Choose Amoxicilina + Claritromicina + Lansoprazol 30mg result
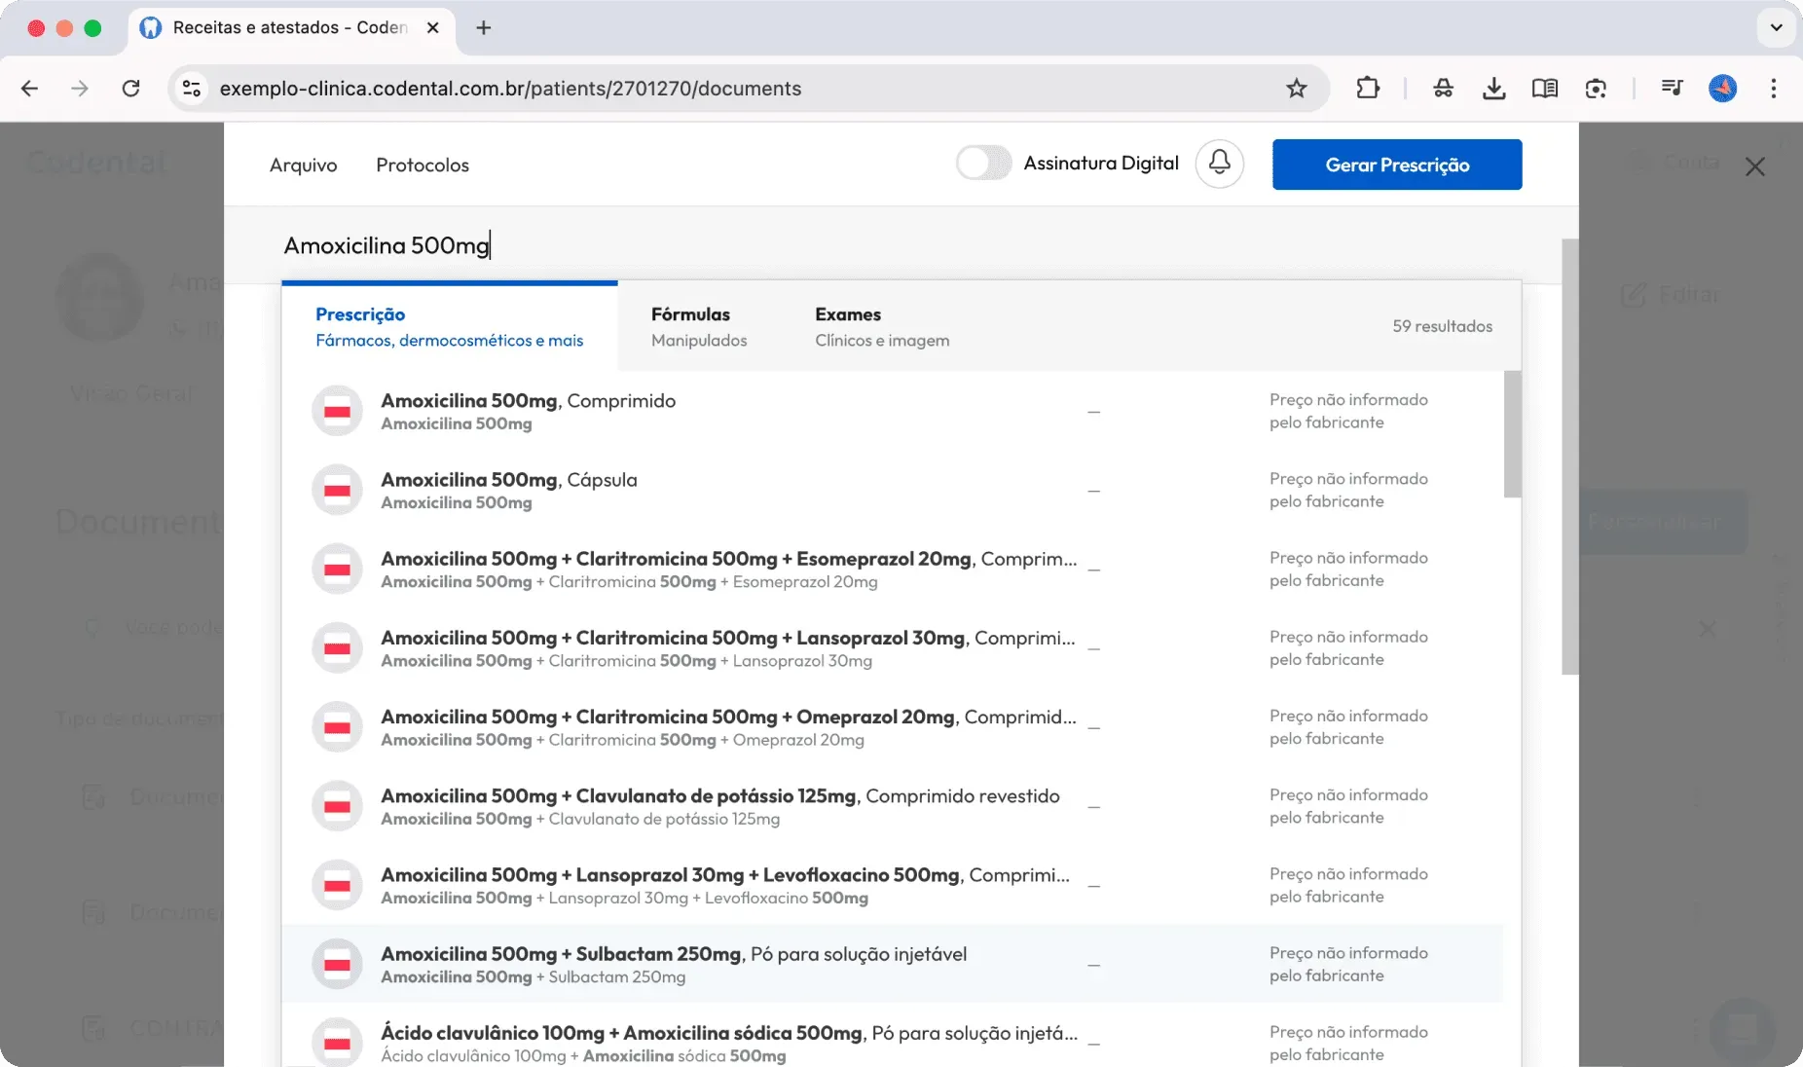The height and width of the screenshot is (1067, 1803). point(892,647)
